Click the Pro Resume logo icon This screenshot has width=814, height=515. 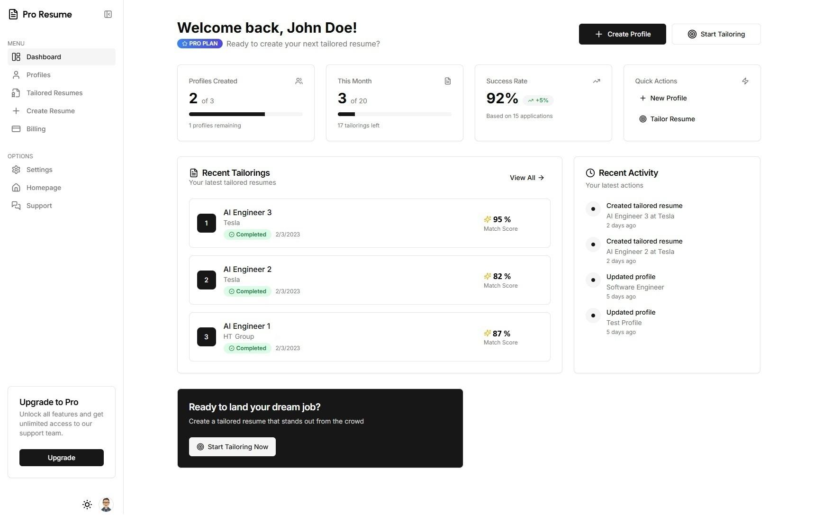(13, 14)
